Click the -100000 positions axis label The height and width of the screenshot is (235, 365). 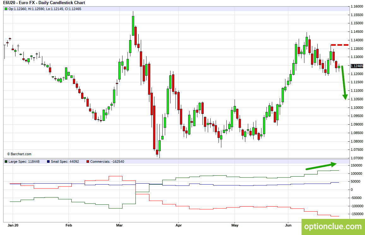click(x=357, y=206)
